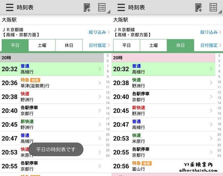This screenshot has height=176, width=223.
Task: Jump to hour 20 in right hour index
Action: [x=219, y=135]
